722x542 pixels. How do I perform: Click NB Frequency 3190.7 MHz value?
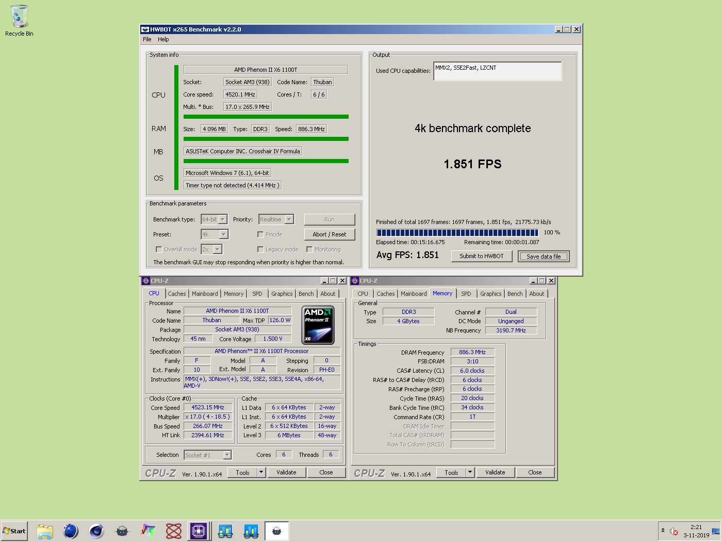pos(511,330)
